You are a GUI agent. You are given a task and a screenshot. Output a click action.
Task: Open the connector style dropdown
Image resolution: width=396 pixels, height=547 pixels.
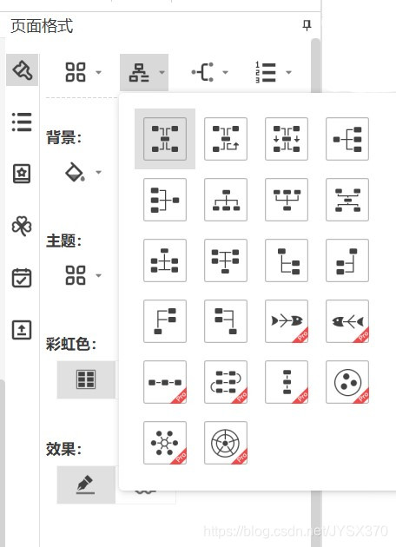209,72
